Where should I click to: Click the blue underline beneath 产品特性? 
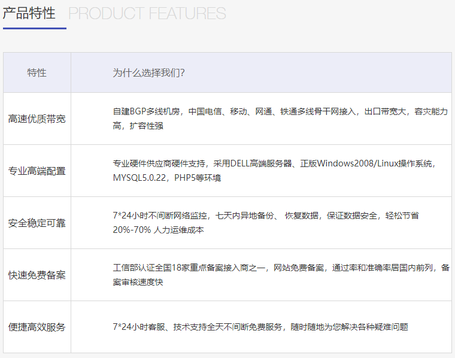click(x=34, y=28)
